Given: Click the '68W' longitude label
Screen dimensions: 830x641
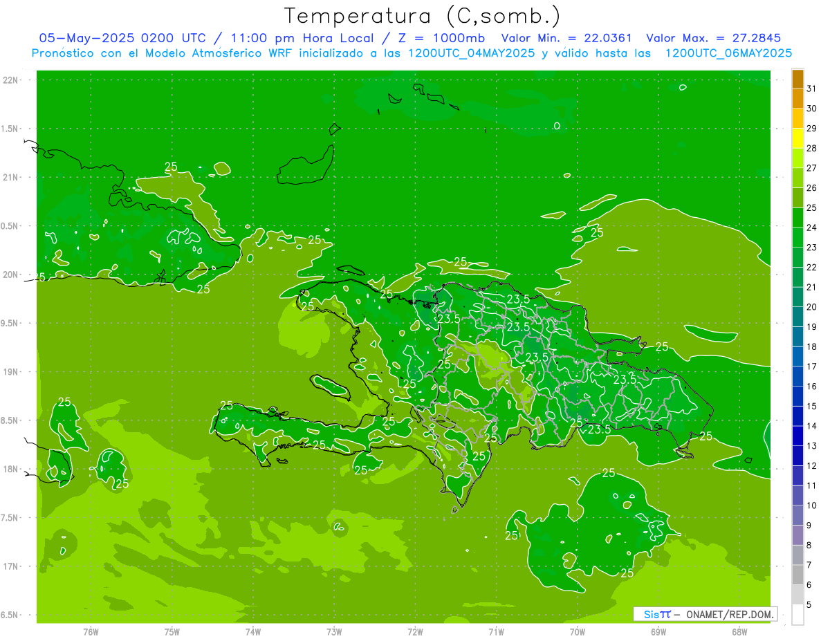Looking at the screenshot, I should 739,633.
